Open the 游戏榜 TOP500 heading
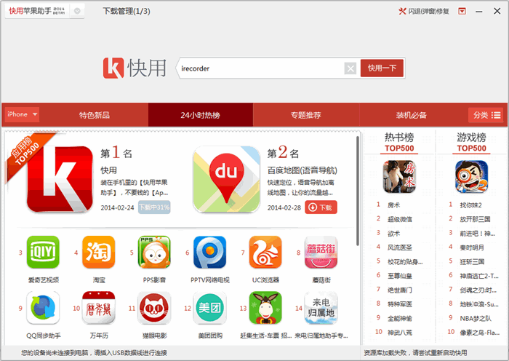This screenshot has height=361, width=509. tap(471, 143)
